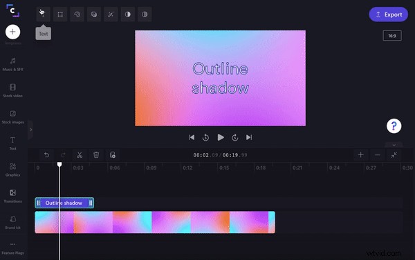Click the left trim handle of Outline shadow clip
The image size is (415, 260).
38,203
